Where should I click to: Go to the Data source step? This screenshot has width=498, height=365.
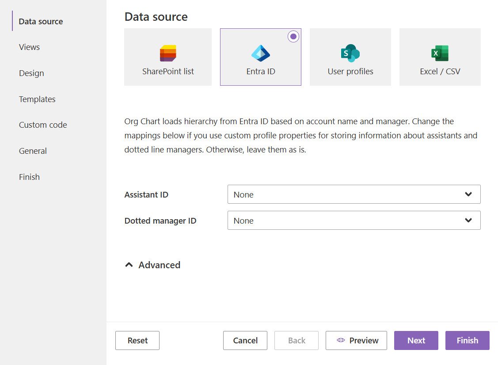coord(41,21)
